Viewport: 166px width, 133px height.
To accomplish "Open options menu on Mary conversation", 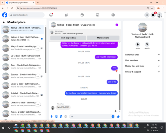I will point(38,48).
